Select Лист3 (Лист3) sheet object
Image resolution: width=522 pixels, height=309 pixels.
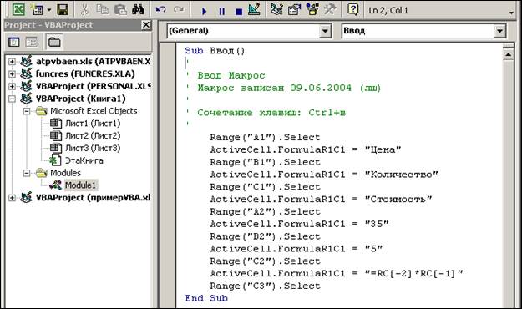pos(93,148)
